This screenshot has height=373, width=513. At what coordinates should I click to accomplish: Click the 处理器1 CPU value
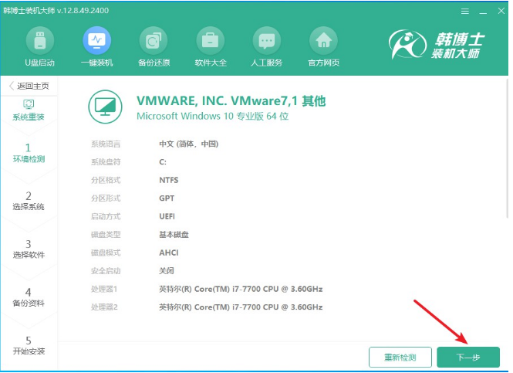pyautogui.click(x=241, y=289)
